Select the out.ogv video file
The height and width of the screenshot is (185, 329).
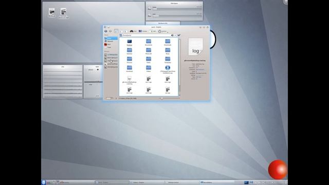[x=168, y=90]
